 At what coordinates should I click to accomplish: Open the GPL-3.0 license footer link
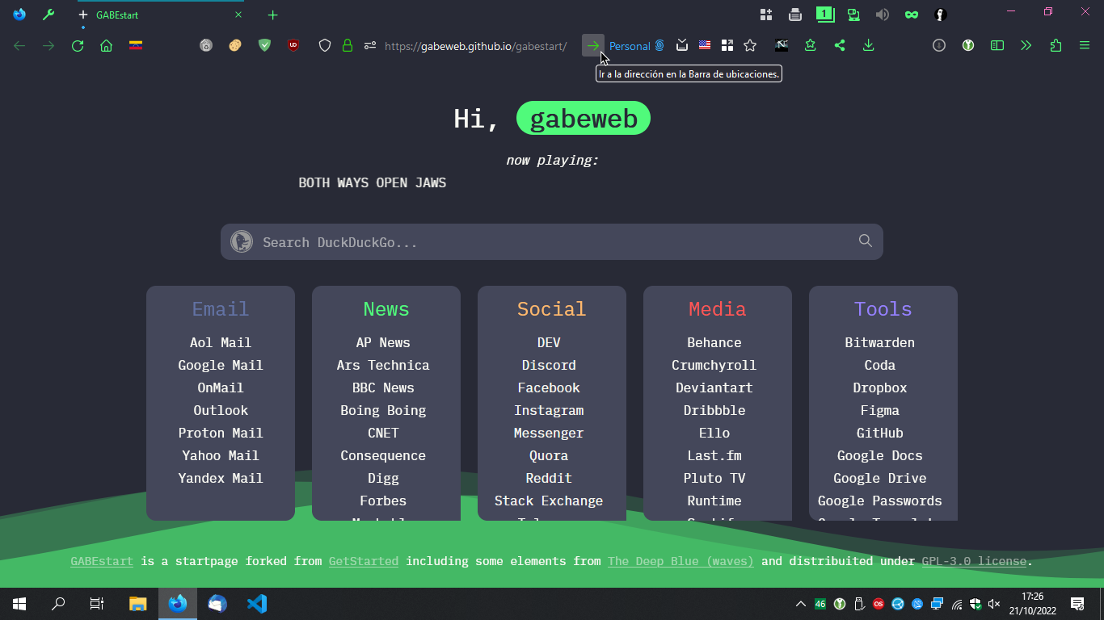(x=974, y=560)
